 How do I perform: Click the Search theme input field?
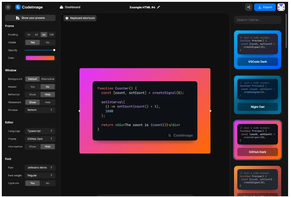257,20
